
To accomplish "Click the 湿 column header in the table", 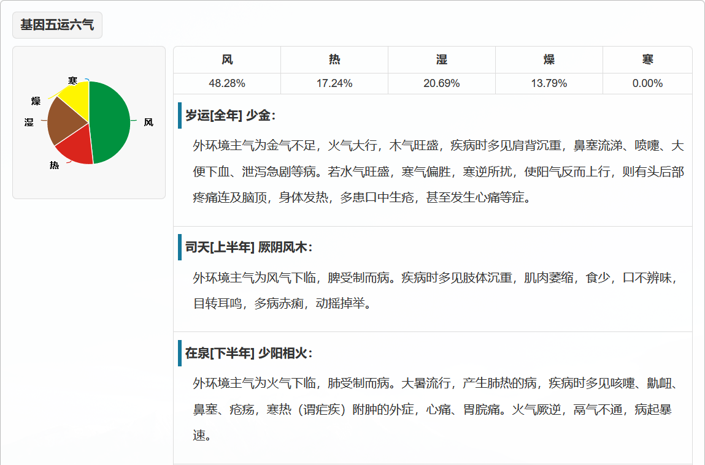I will pyautogui.click(x=442, y=59).
